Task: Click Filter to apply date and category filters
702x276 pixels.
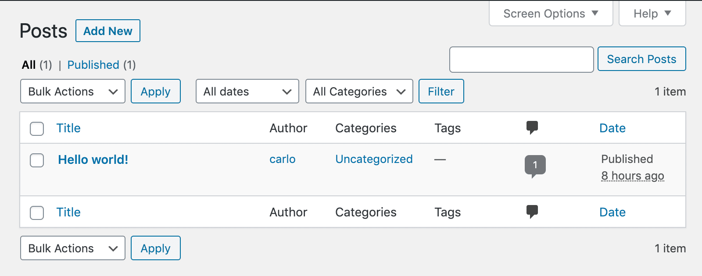Action: 441,91
